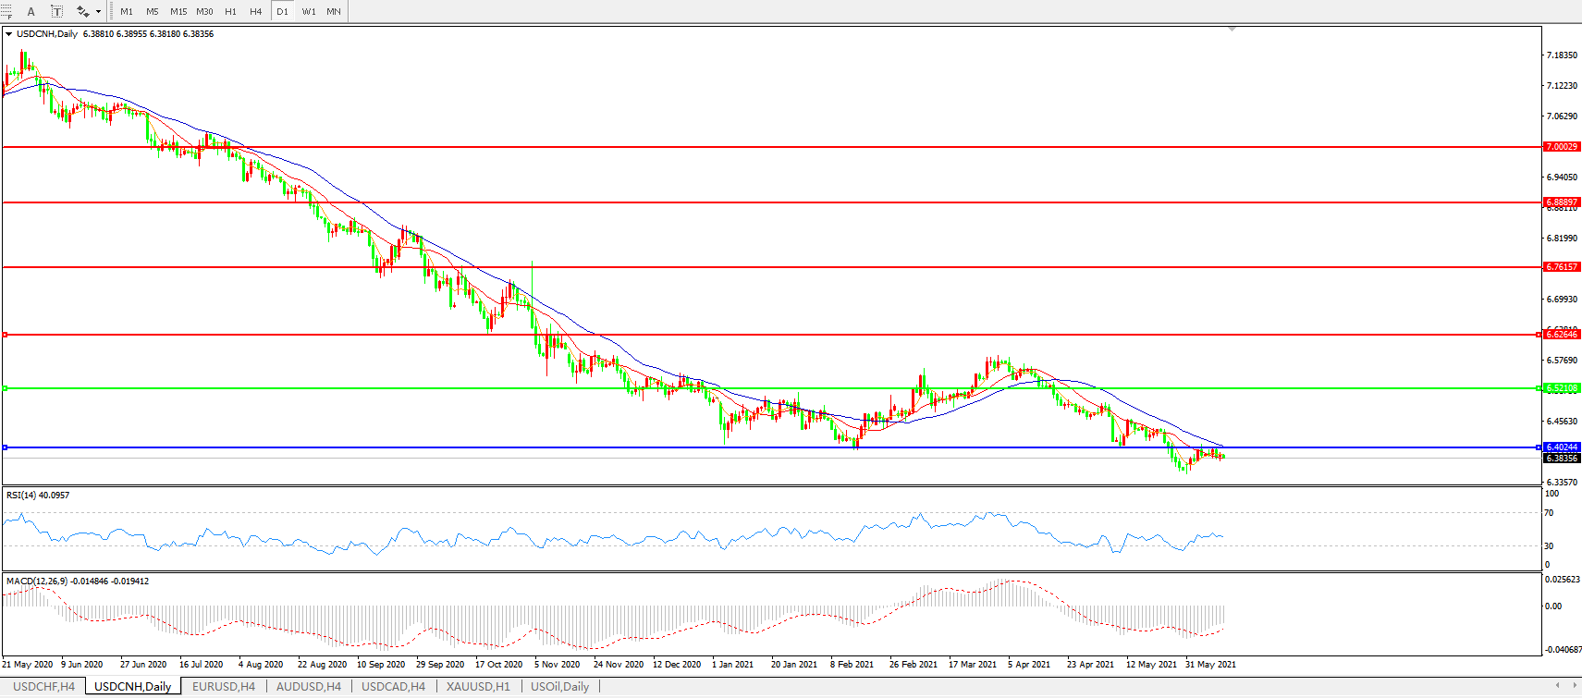The width and height of the screenshot is (1582, 698).
Task: Open the XAUUSD,H1 chart tab
Action: coord(477,686)
